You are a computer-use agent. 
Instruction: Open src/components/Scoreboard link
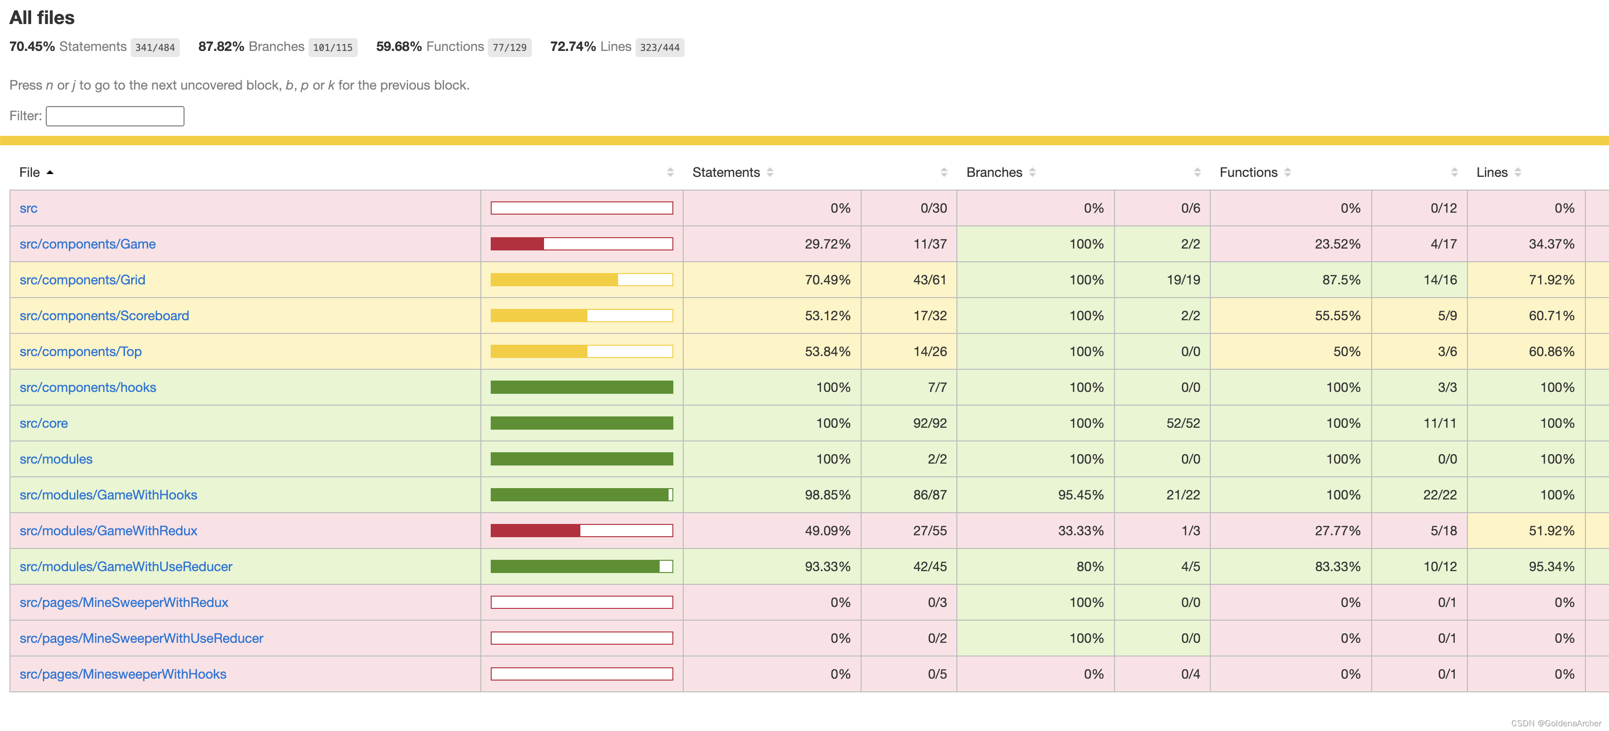pyautogui.click(x=104, y=316)
